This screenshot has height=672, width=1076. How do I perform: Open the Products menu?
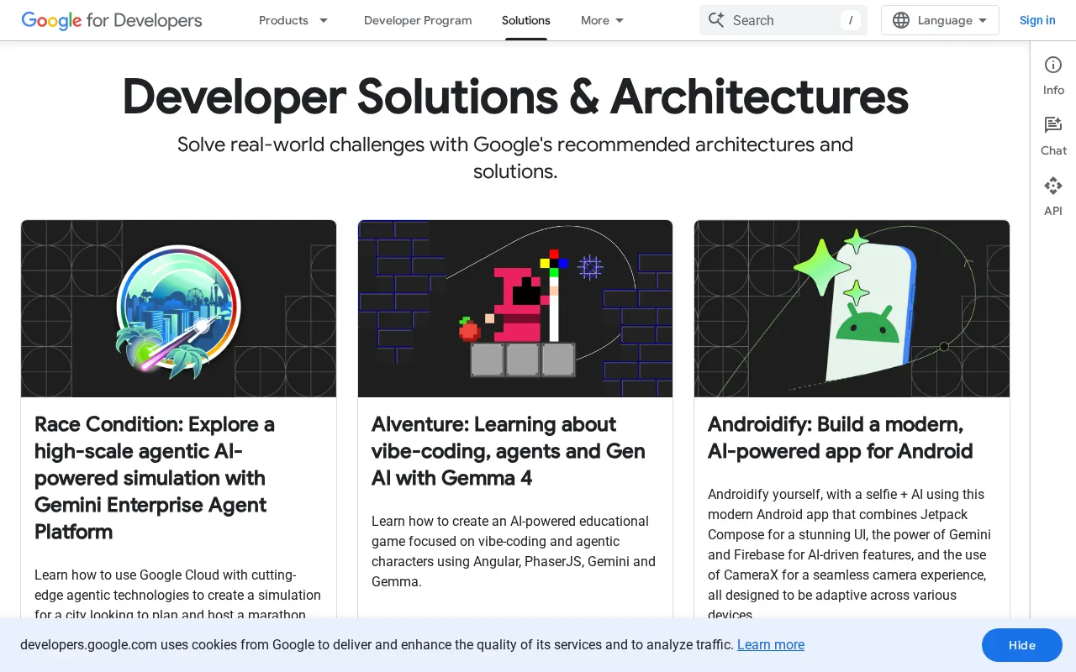(x=283, y=20)
